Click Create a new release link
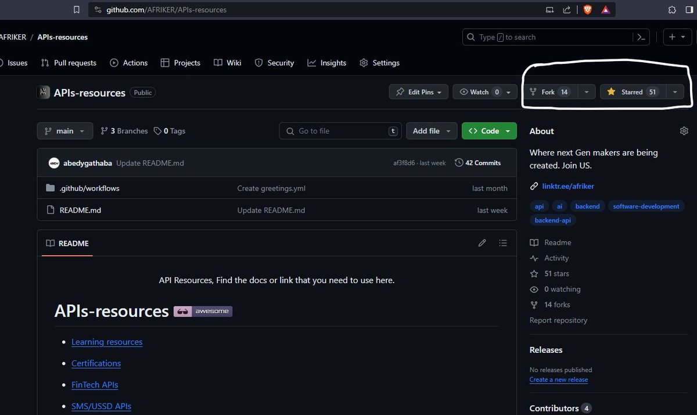The height and width of the screenshot is (415, 697). [x=559, y=380]
